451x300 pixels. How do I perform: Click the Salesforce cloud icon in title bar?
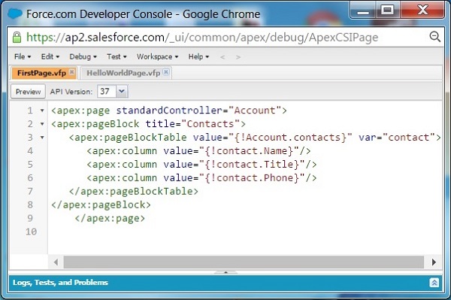tap(15, 14)
